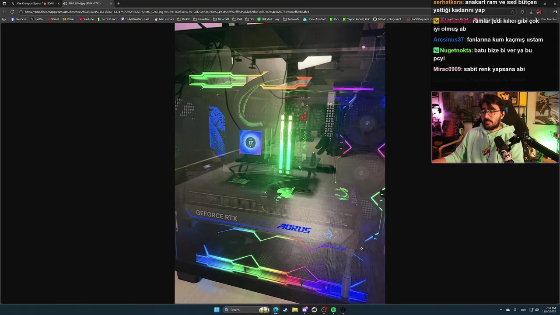Open Spotify from the taskbar

pyautogui.click(x=333, y=310)
